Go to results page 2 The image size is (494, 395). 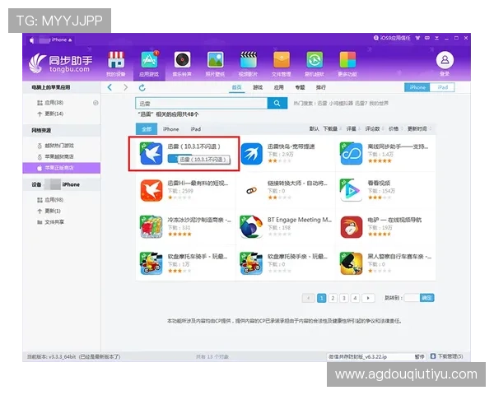tap(333, 298)
